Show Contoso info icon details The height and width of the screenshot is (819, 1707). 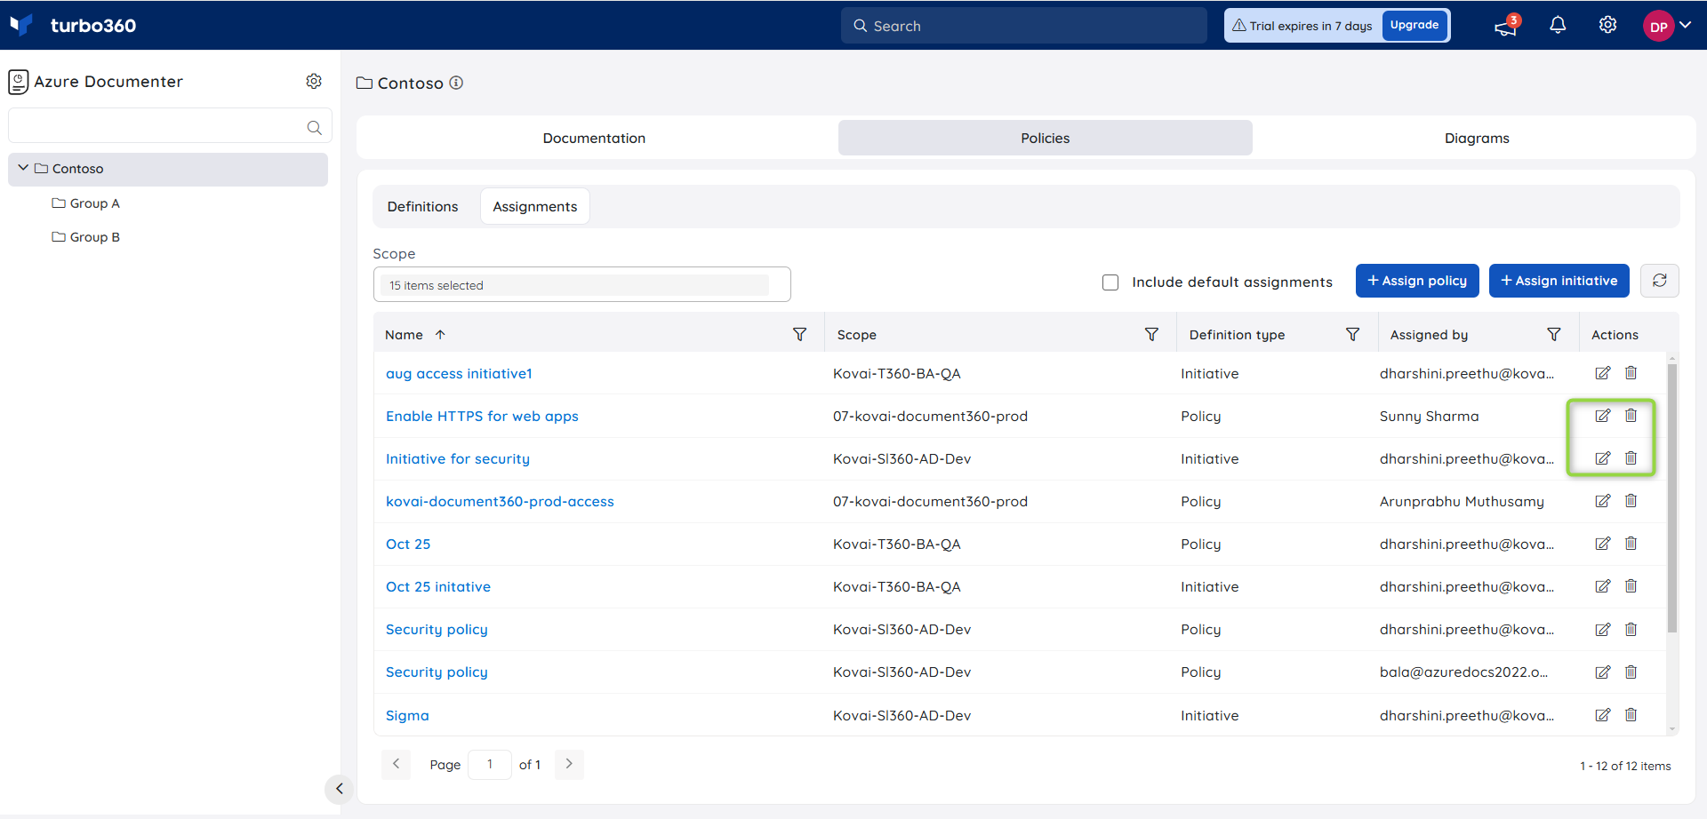pyautogui.click(x=456, y=83)
